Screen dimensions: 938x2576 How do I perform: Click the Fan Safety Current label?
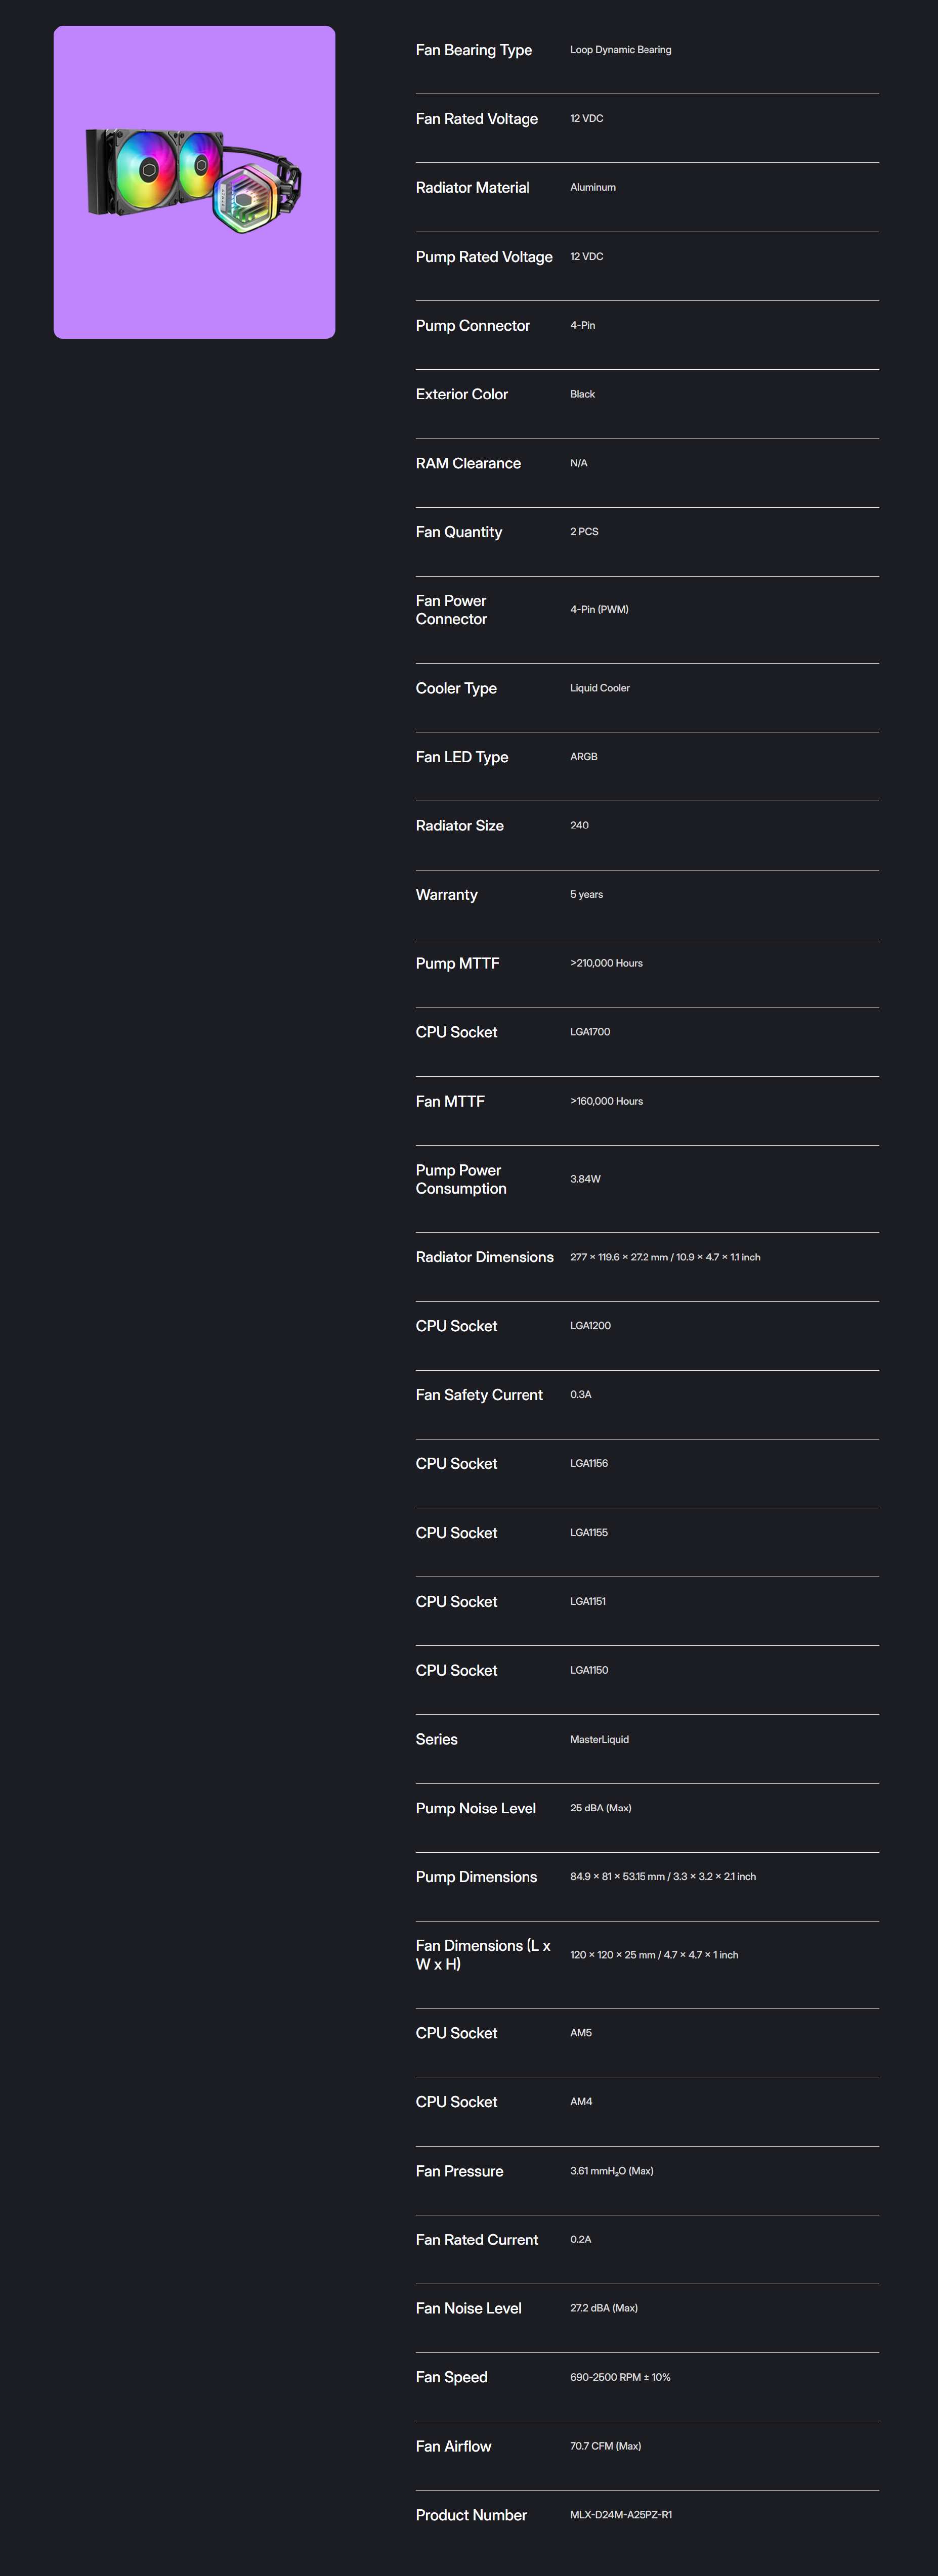coord(479,1395)
